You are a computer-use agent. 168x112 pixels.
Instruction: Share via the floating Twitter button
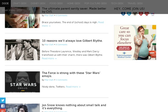3,101
